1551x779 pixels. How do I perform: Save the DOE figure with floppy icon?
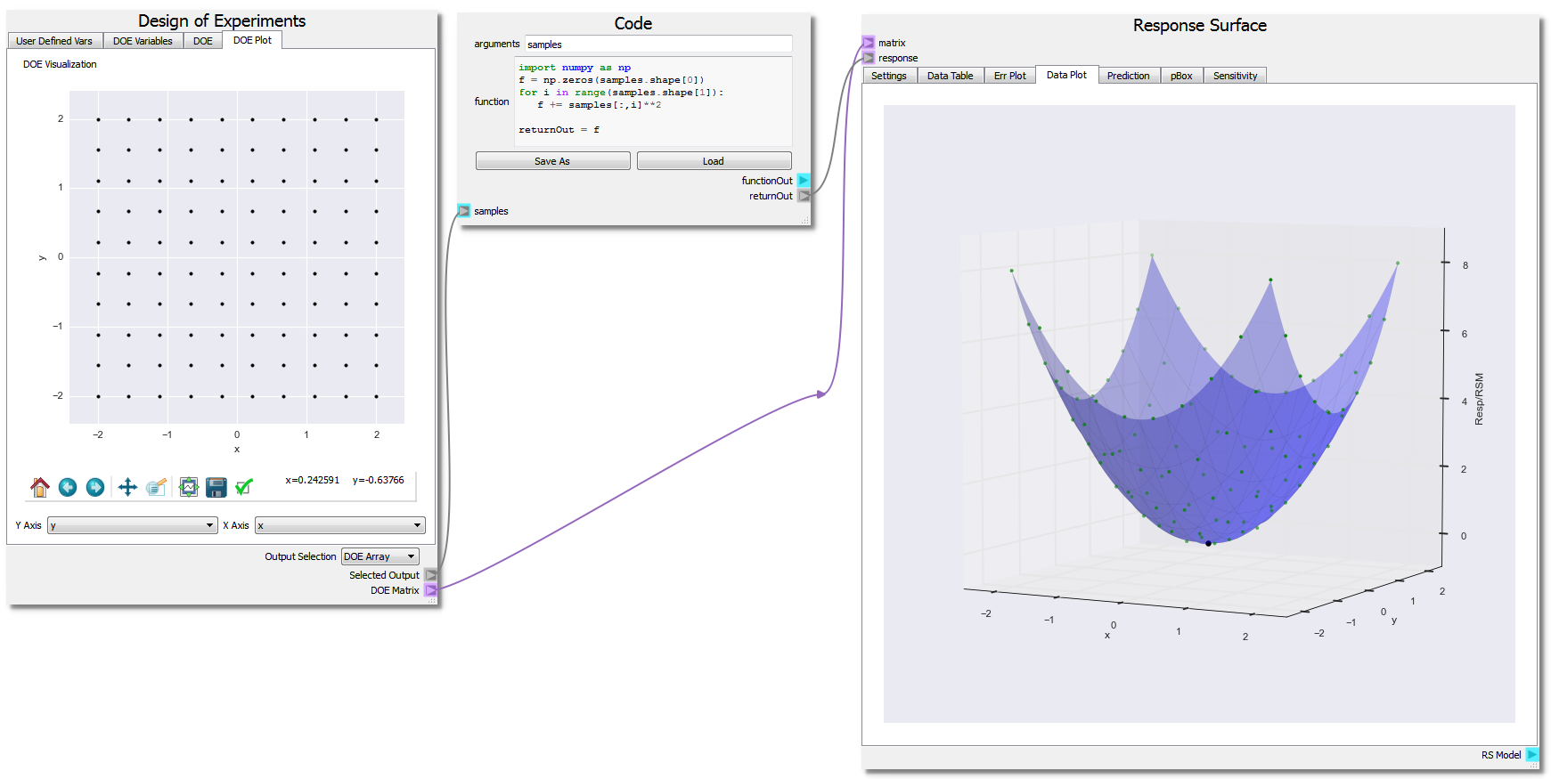pyautogui.click(x=216, y=487)
